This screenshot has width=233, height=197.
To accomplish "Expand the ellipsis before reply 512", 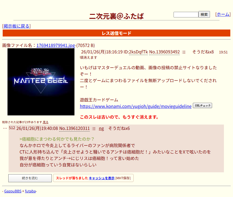I will click(x=5, y=128).
